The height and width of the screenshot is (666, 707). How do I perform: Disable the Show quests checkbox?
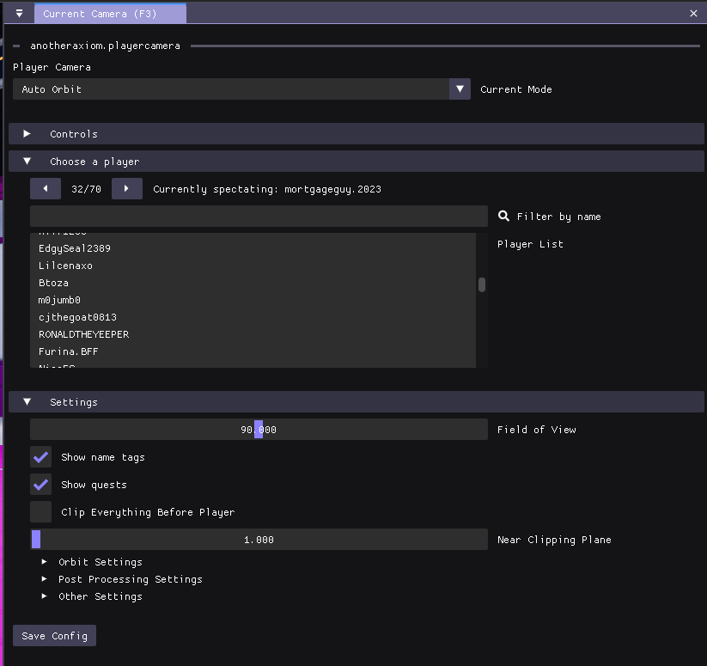click(x=40, y=484)
